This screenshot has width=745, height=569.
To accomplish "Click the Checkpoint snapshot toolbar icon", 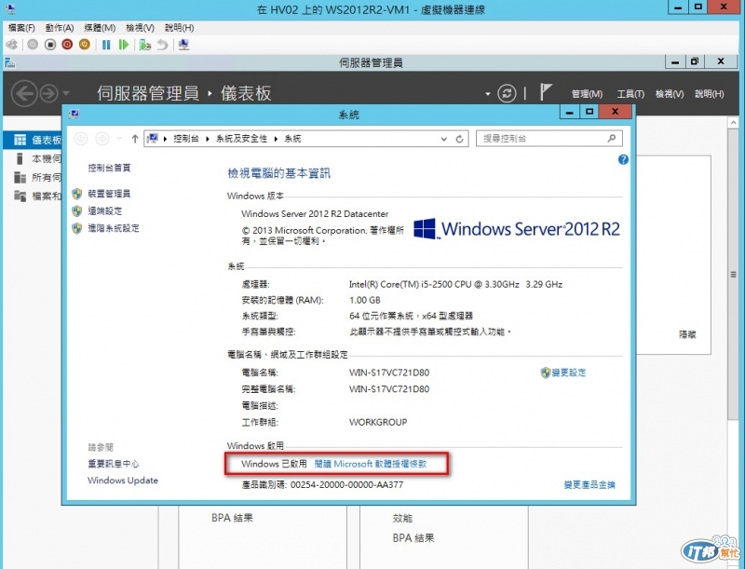I will [x=145, y=45].
